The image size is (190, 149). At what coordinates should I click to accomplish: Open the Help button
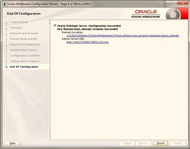click(13, 143)
